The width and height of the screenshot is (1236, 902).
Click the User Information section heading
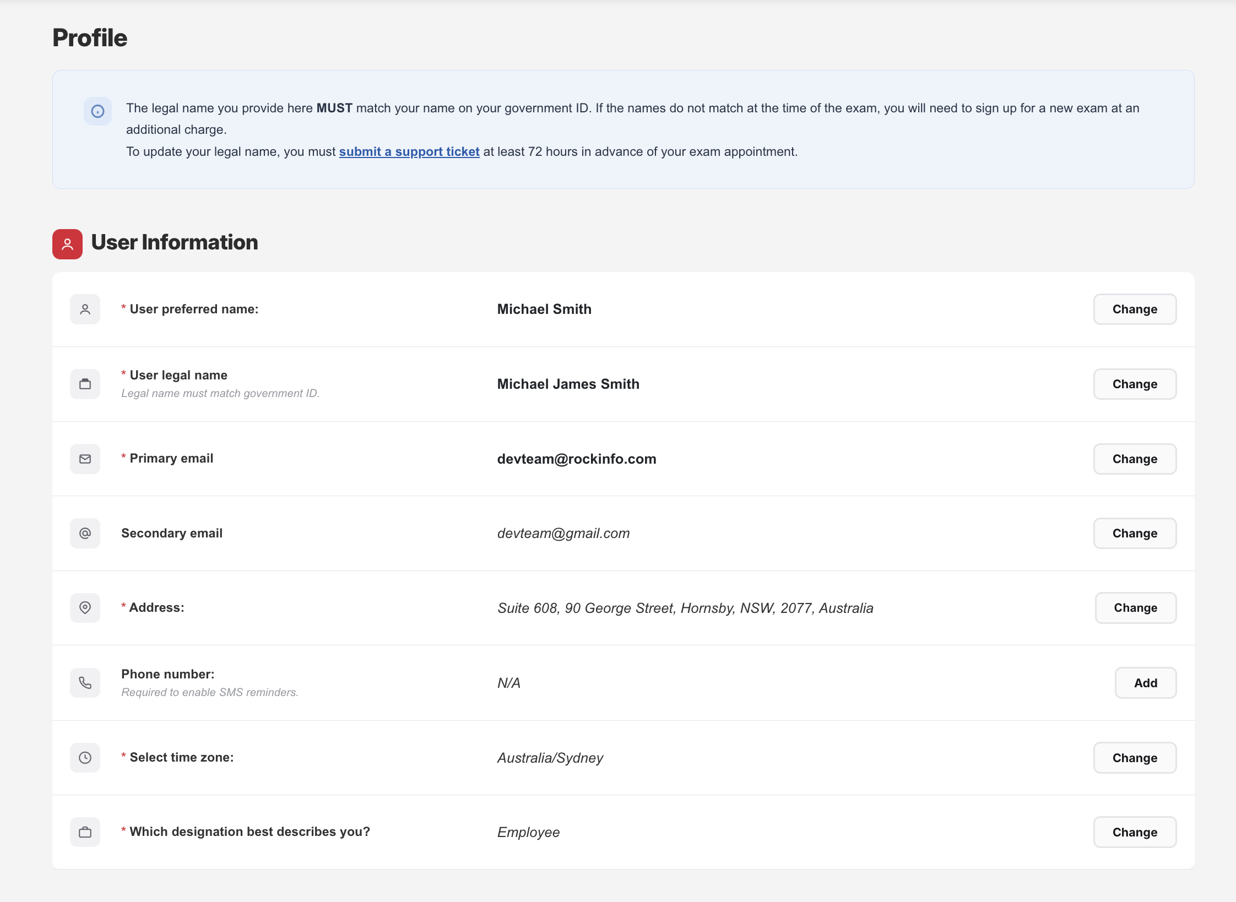pyautogui.click(x=175, y=242)
